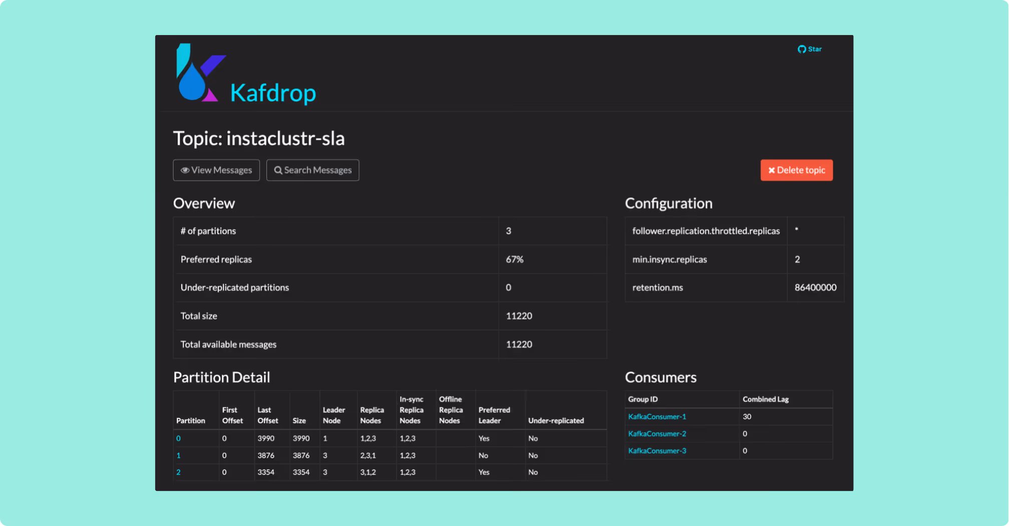Click the Last Offset value 3990
This screenshot has width=1009, height=526.
pyautogui.click(x=266, y=438)
